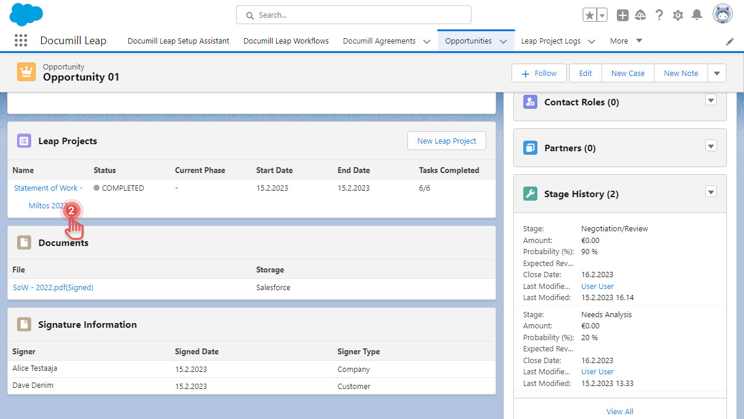This screenshot has width=744, height=419.
Task: Follow this opportunity record
Action: [x=539, y=74]
